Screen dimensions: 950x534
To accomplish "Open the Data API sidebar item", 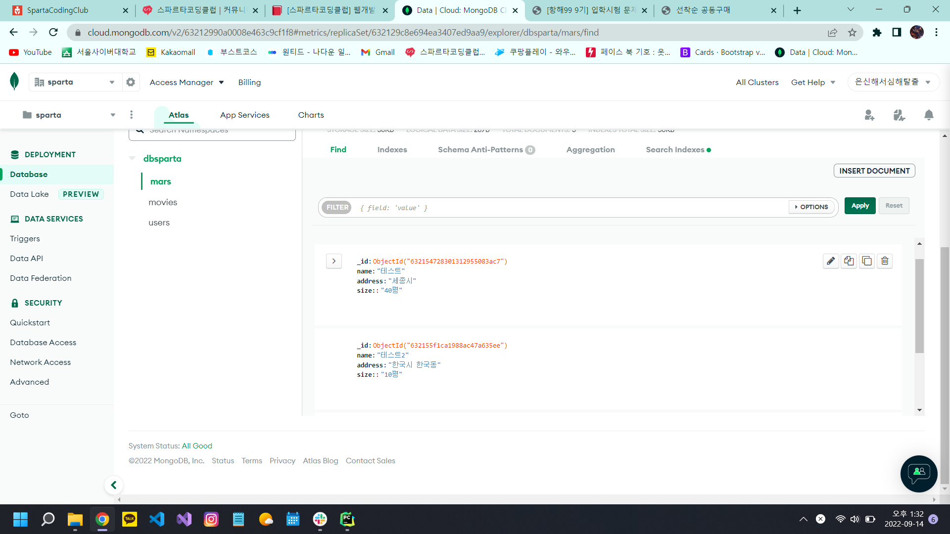I will click(x=26, y=259).
